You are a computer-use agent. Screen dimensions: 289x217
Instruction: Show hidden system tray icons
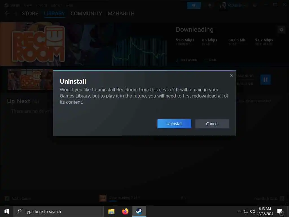(239, 211)
